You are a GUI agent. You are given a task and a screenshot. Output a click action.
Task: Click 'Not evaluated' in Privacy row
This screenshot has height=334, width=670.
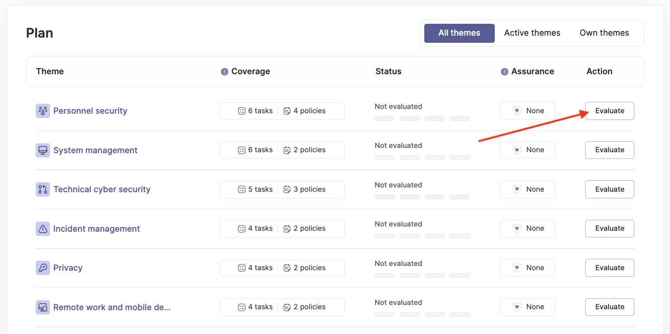click(399, 264)
